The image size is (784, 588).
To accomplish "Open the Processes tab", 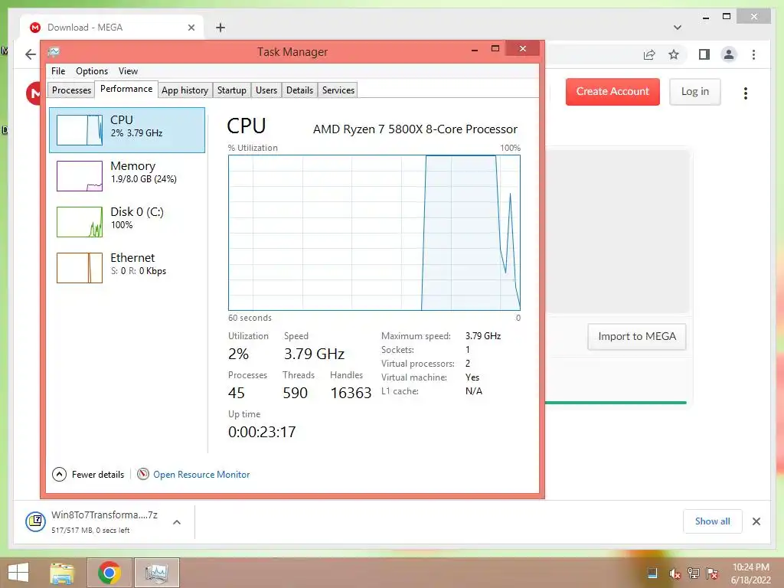I will pyautogui.click(x=71, y=90).
